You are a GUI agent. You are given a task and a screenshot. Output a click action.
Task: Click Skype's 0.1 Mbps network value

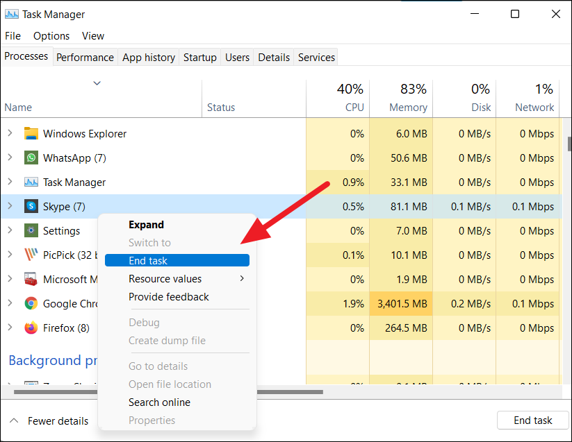pos(533,207)
